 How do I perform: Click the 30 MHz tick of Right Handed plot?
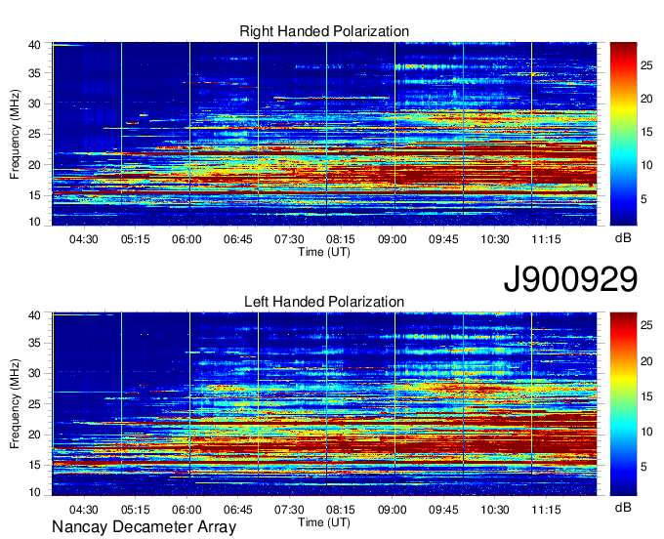point(34,104)
